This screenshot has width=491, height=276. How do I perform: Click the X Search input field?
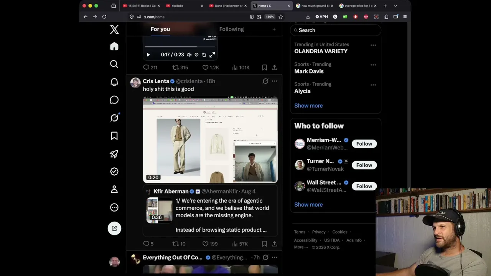(x=336, y=30)
